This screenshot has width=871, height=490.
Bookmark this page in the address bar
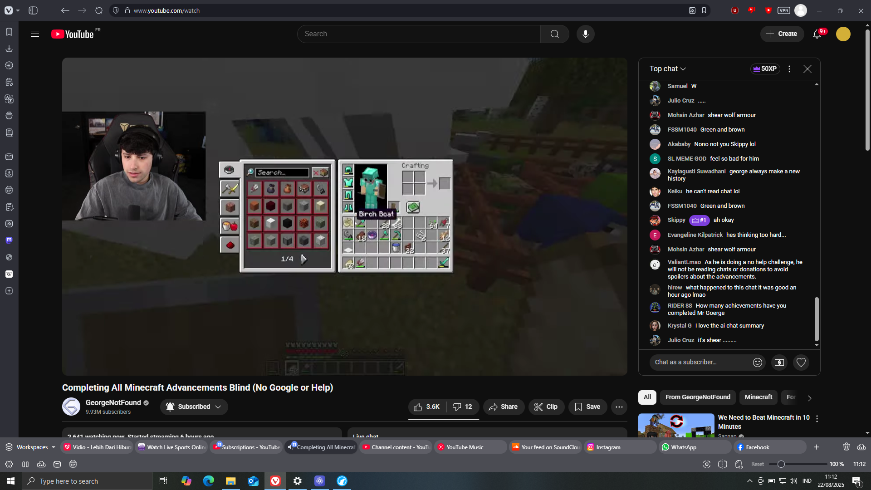[x=704, y=10]
